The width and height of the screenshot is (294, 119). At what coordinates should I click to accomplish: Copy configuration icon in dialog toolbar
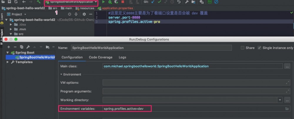coord(21,47)
